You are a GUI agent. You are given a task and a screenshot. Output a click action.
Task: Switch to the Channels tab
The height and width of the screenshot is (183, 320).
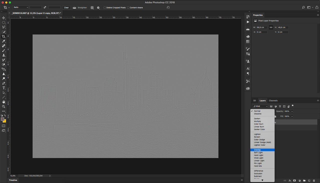pyautogui.click(x=273, y=101)
